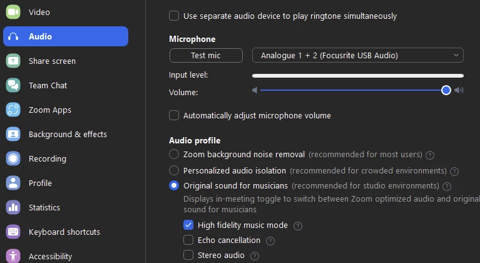This screenshot has width=480, height=263.
Task: Switch to the Statistics section
Action: tap(66, 207)
